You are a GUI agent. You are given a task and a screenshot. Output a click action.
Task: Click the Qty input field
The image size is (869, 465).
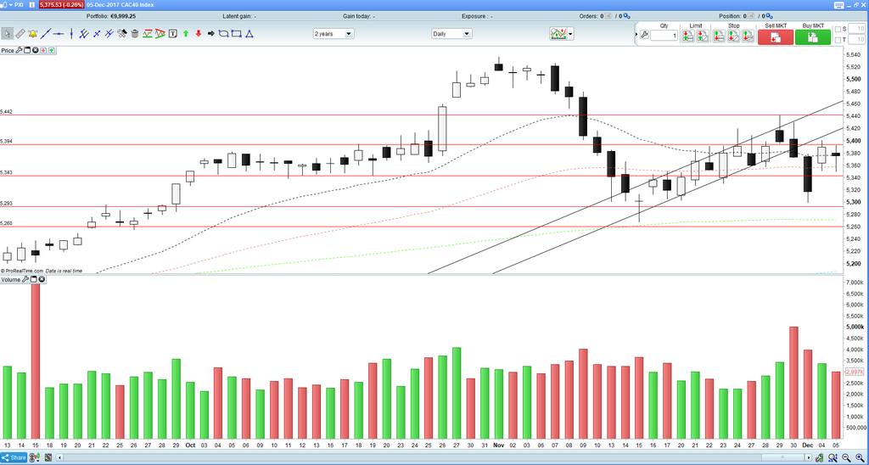[x=664, y=36]
